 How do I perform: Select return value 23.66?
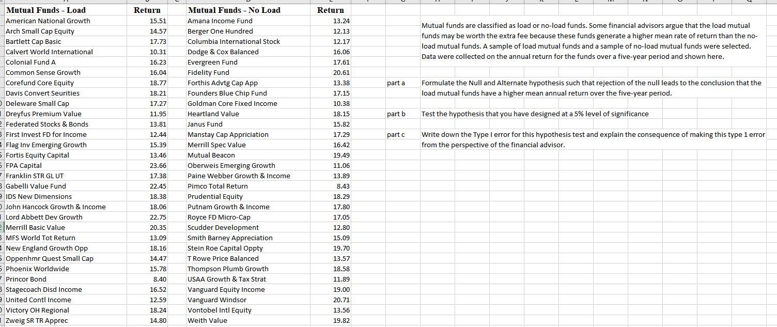(x=147, y=165)
